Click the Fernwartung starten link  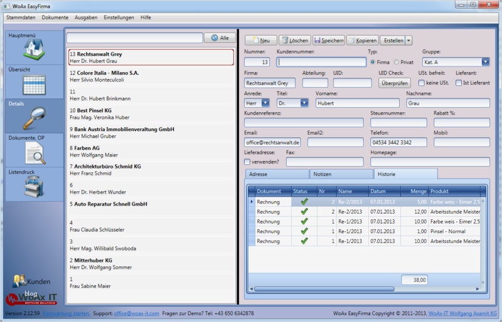pyautogui.click(x=67, y=313)
